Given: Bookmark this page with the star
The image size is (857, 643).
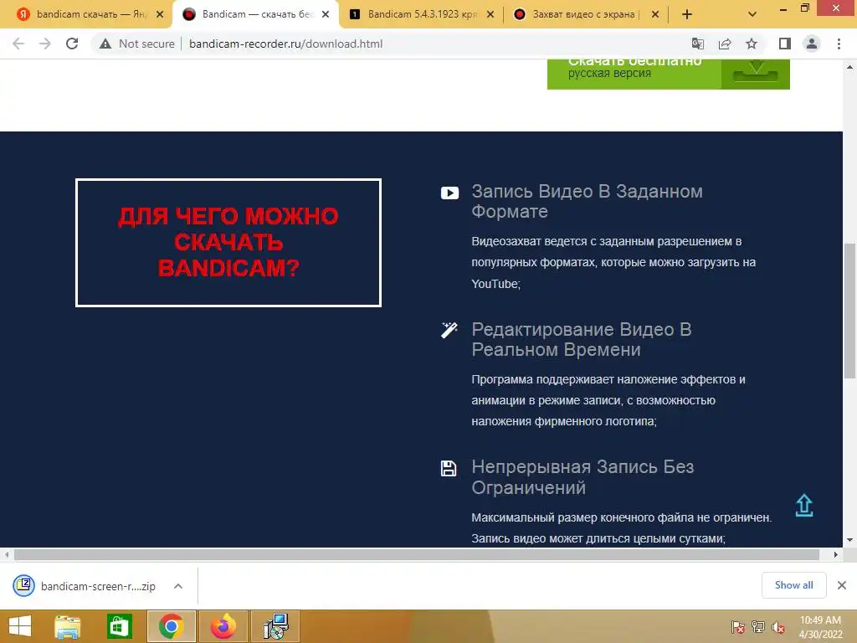Looking at the screenshot, I should click(x=752, y=44).
